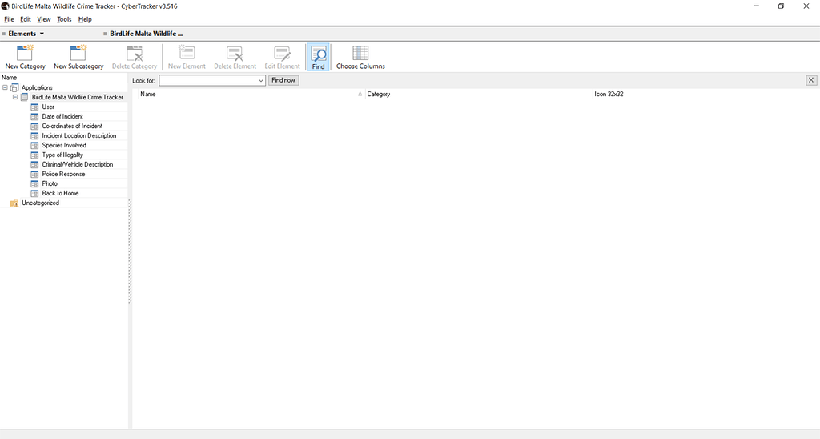This screenshot has width=820, height=439.
Task: Open the View menu
Action: click(44, 19)
